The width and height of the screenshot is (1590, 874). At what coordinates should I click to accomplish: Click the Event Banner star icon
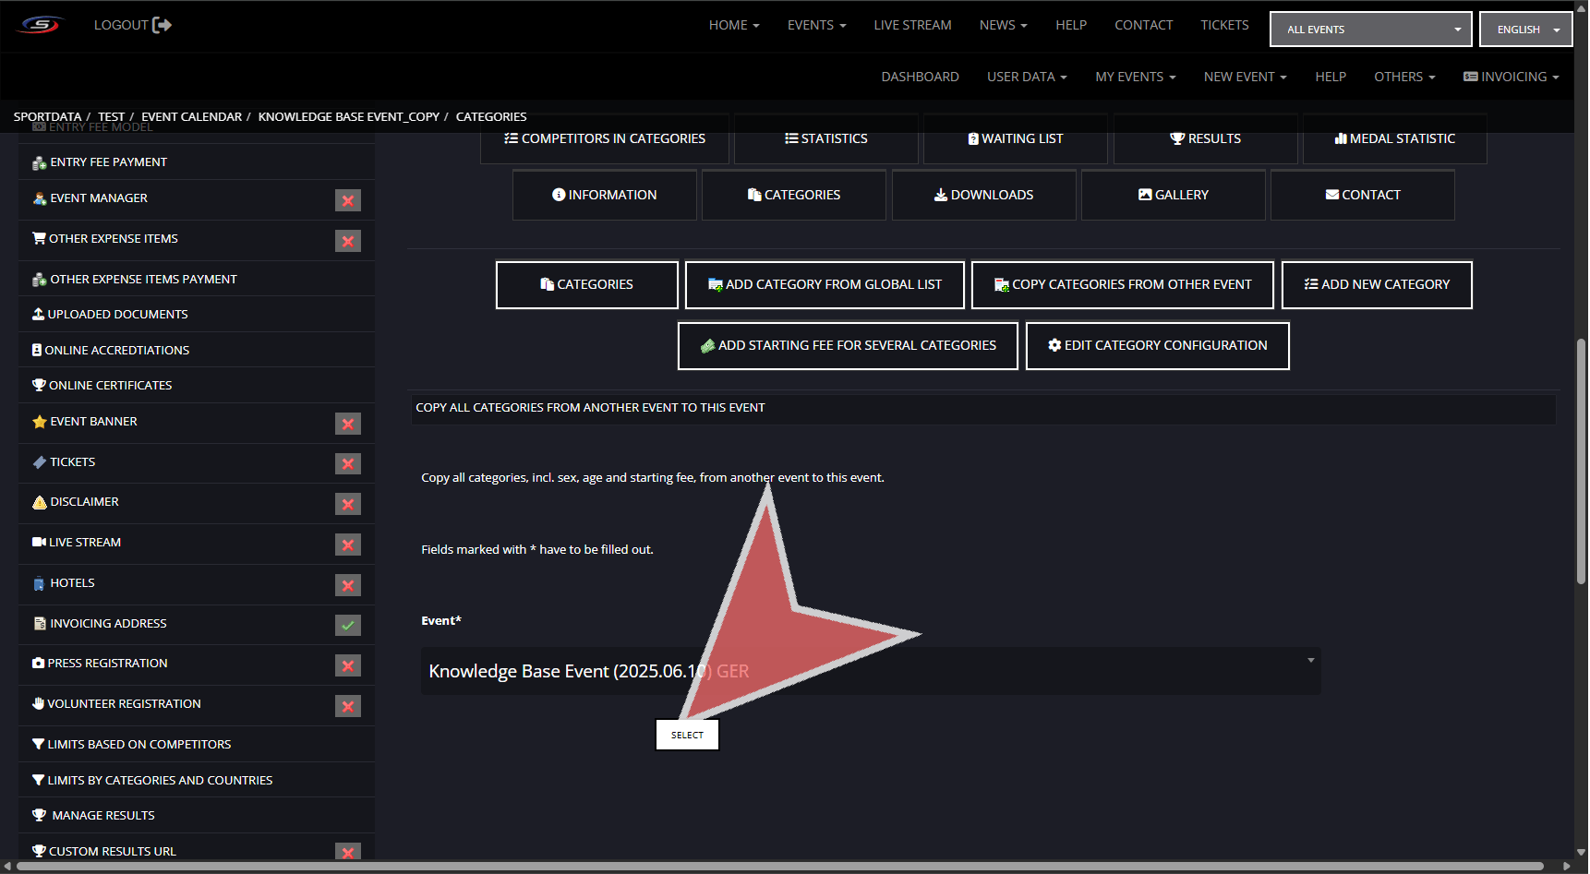(x=39, y=422)
